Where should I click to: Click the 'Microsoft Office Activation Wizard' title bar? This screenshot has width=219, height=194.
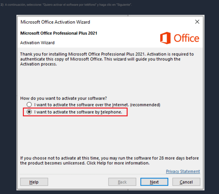pos(55,22)
